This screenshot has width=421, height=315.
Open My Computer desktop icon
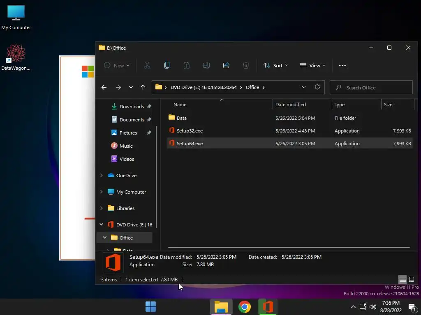pyautogui.click(x=16, y=18)
